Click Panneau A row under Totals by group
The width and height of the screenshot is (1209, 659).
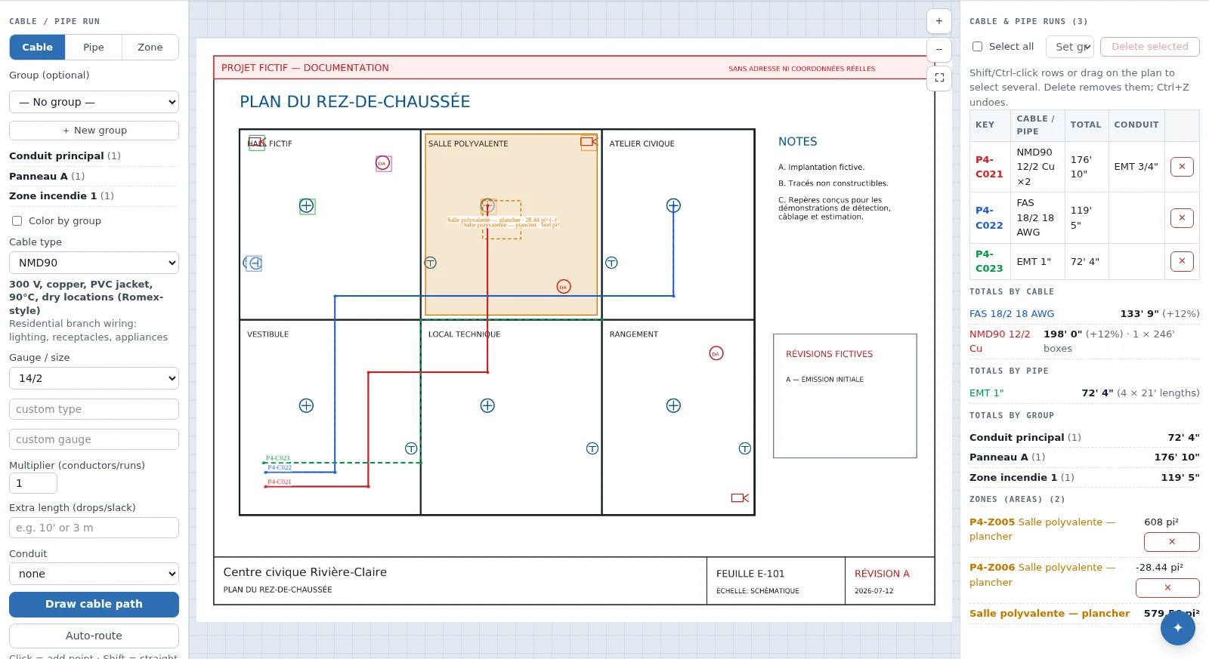click(1084, 457)
